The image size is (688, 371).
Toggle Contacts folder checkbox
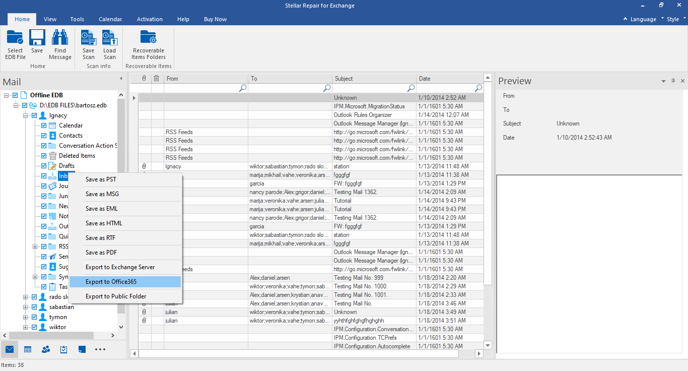tap(44, 136)
